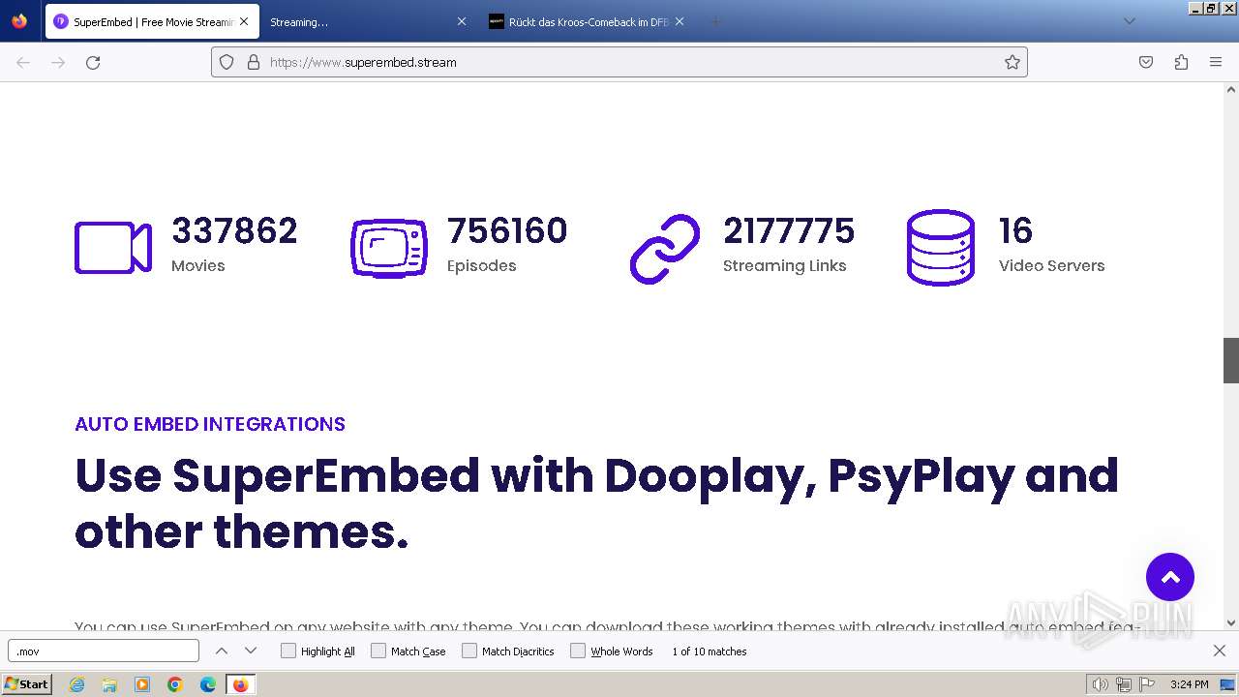This screenshot has width=1239, height=697.
Task: Bookmark this page with star icon
Action: (1012, 62)
